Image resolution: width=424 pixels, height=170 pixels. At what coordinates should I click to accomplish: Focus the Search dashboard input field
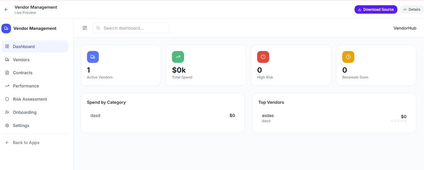click(131, 28)
